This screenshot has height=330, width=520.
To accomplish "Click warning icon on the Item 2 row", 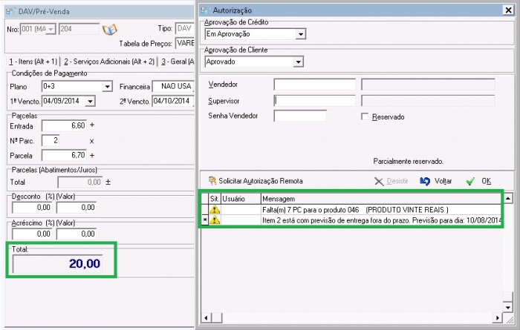I will (x=214, y=221).
